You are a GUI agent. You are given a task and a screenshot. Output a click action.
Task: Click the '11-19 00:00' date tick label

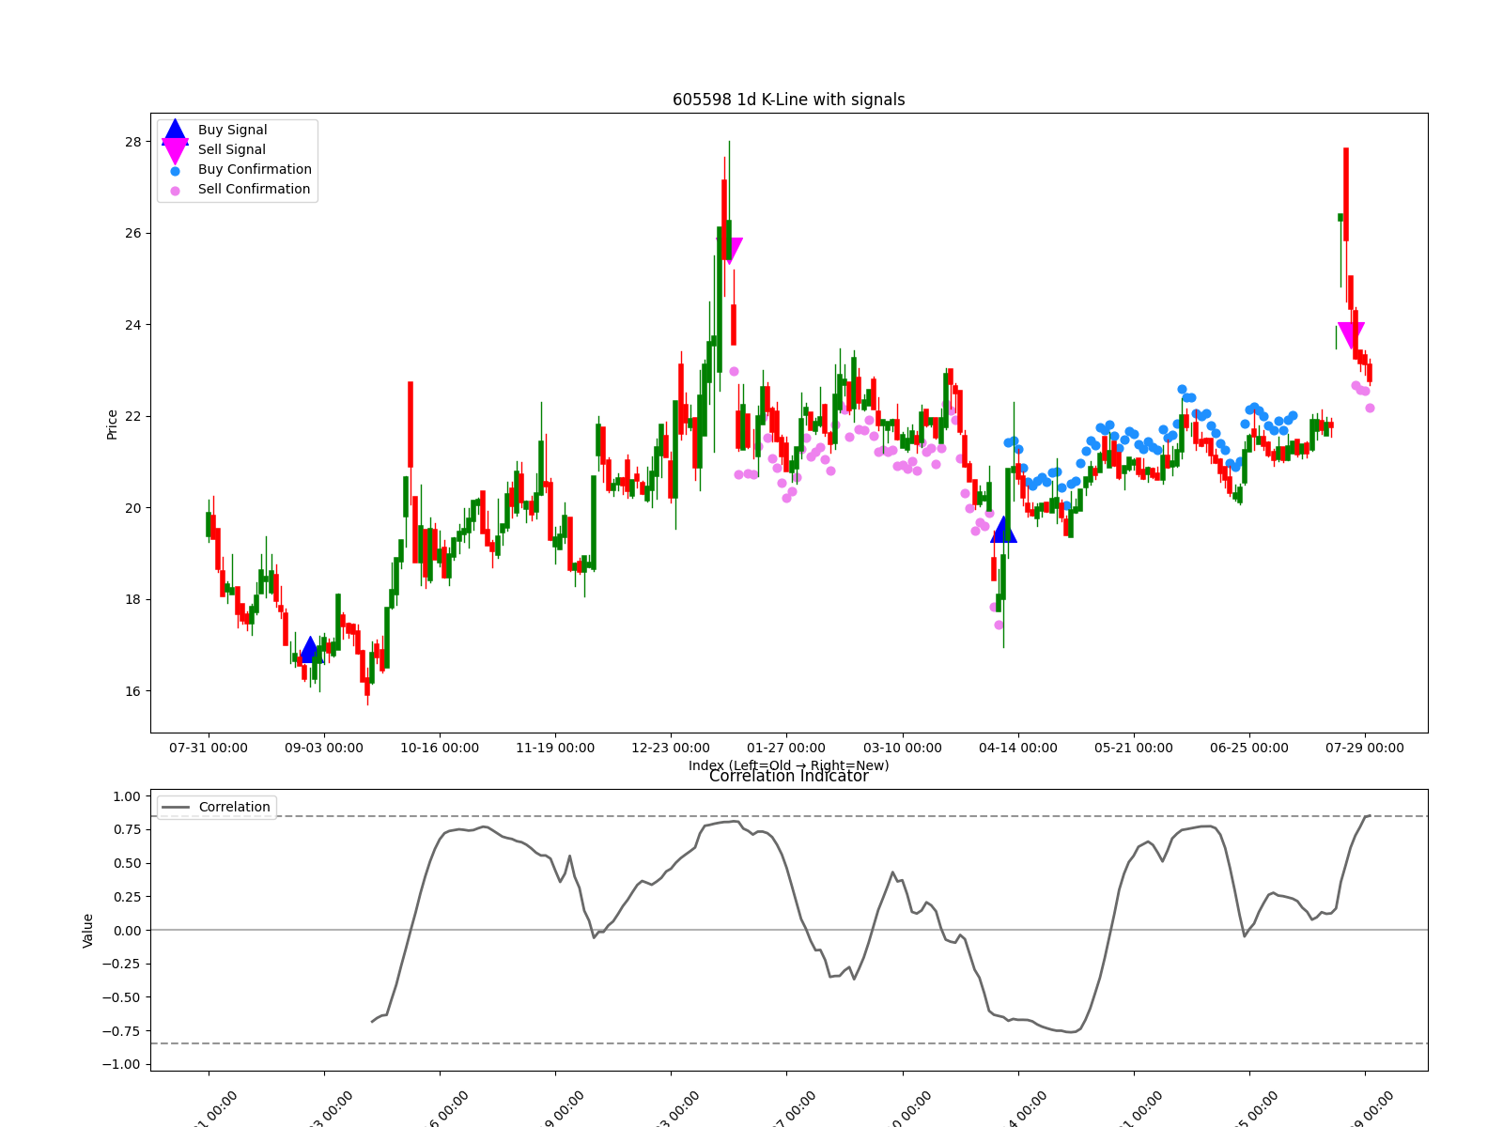click(555, 749)
